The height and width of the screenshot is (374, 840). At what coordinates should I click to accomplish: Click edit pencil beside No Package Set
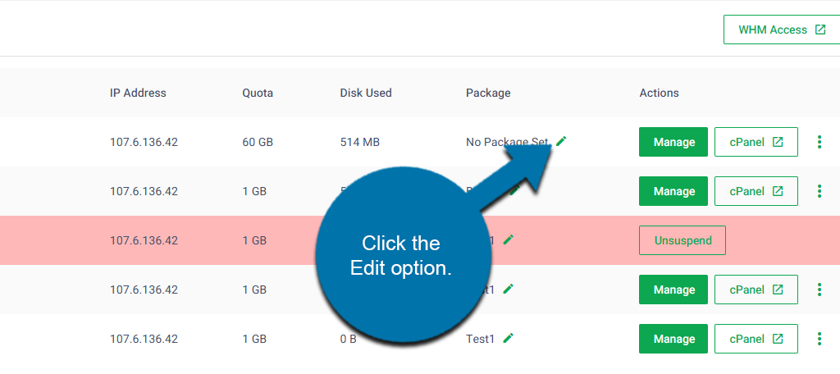pyautogui.click(x=561, y=141)
